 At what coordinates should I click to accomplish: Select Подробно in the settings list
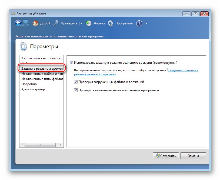click(x=29, y=84)
